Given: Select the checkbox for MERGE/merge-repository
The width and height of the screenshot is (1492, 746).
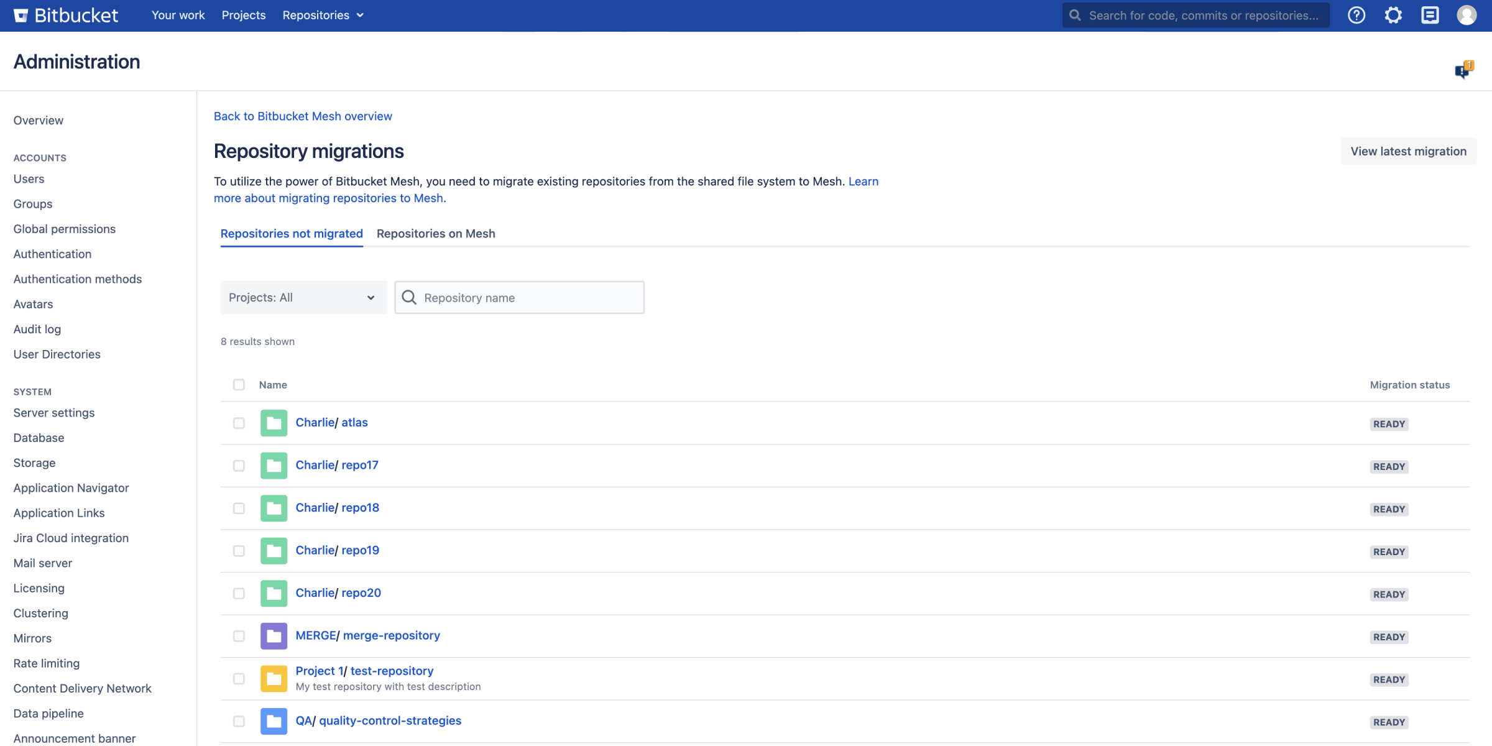Looking at the screenshot, I should tap(239, 636).
